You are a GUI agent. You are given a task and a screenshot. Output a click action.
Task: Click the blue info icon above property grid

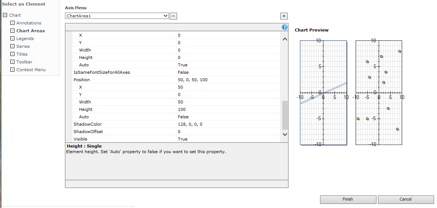[x=284, y=27]
